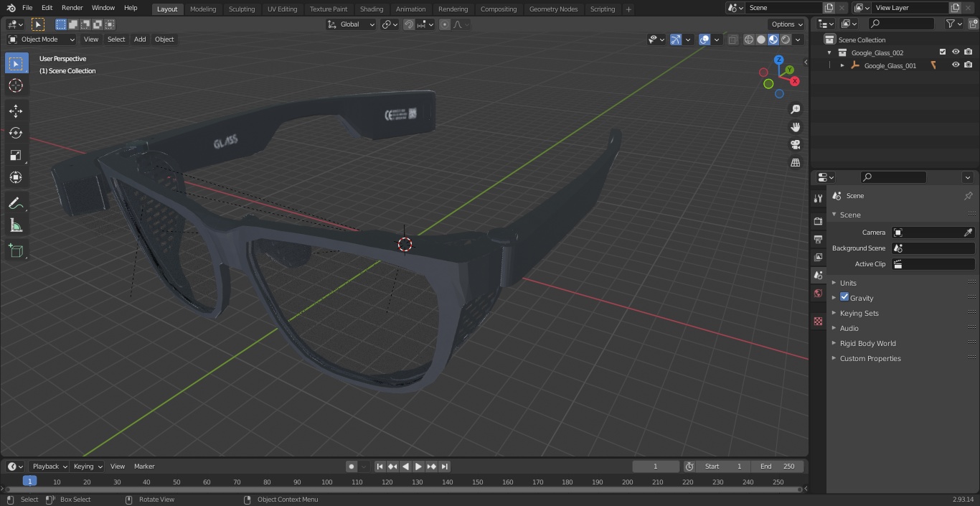Expand the Keying Sets panel
The height and width of the screenshot is (506, 980).
click(x=859, y=313)
